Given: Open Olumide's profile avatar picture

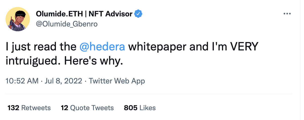Looking at the screenshot, I should [18, 19].
